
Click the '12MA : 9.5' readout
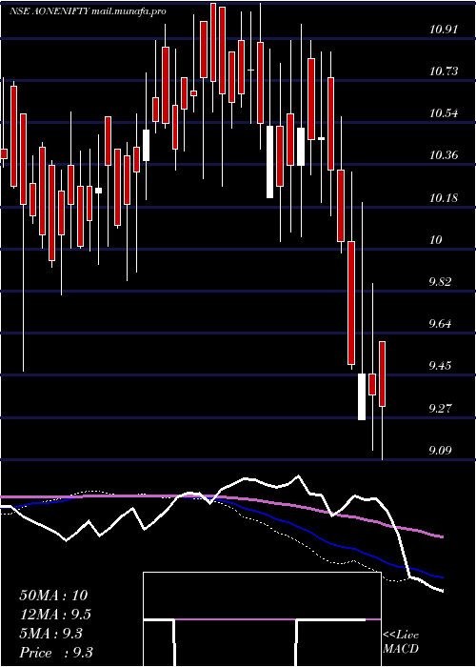point(55,615)
